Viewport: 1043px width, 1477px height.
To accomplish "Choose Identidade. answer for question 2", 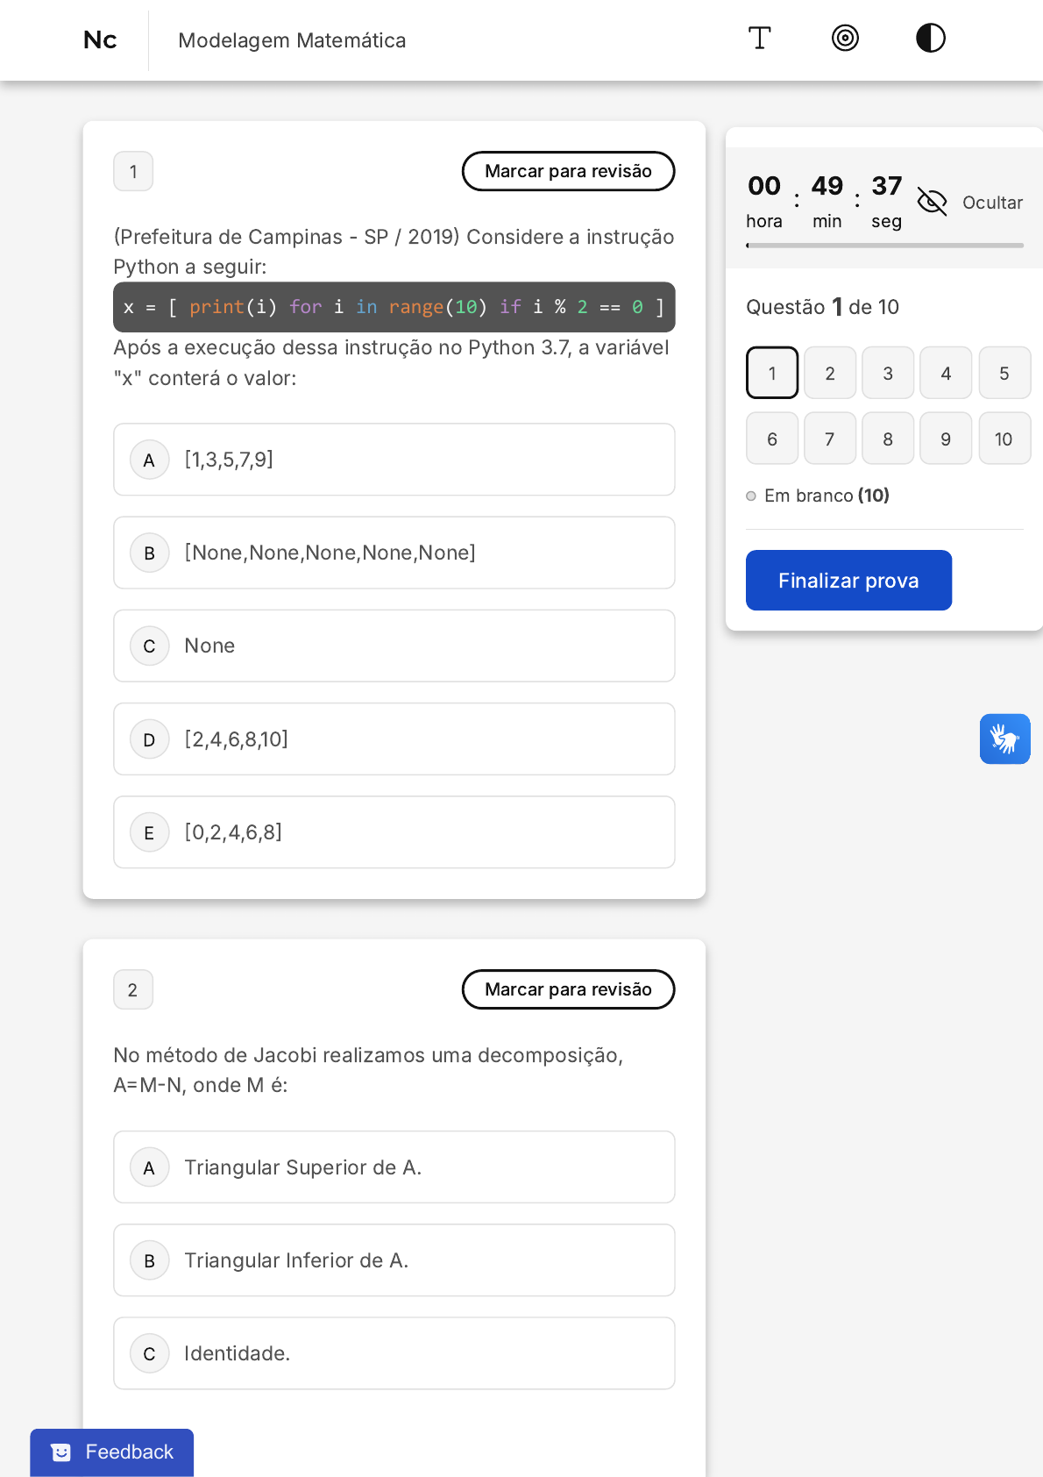I will point(394,1353).
